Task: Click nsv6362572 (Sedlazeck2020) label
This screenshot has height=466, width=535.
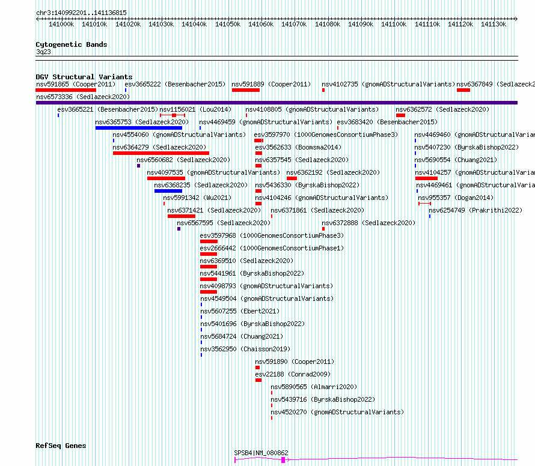Action: click(x=442, y=109)
